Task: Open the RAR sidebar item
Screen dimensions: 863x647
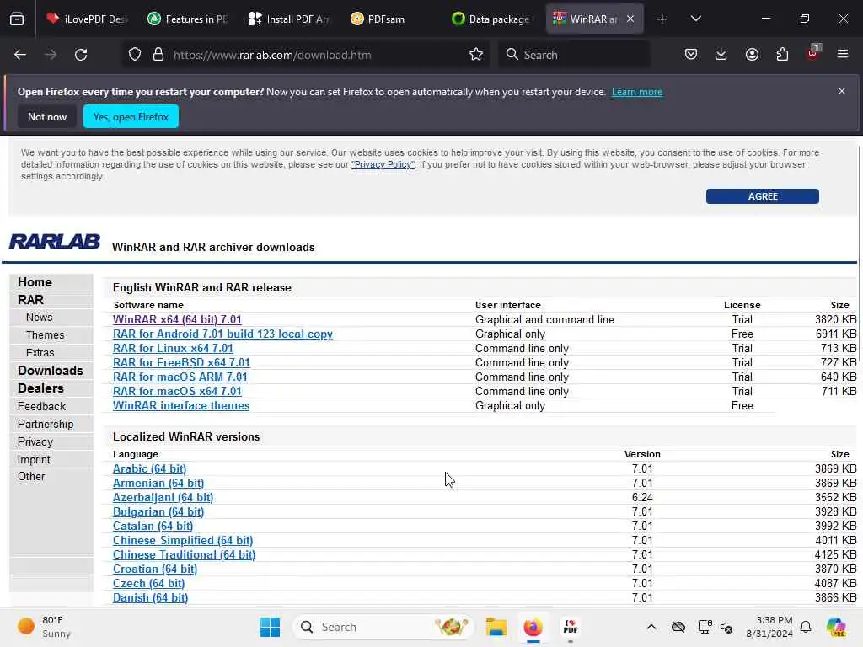Action: [31, 300]
